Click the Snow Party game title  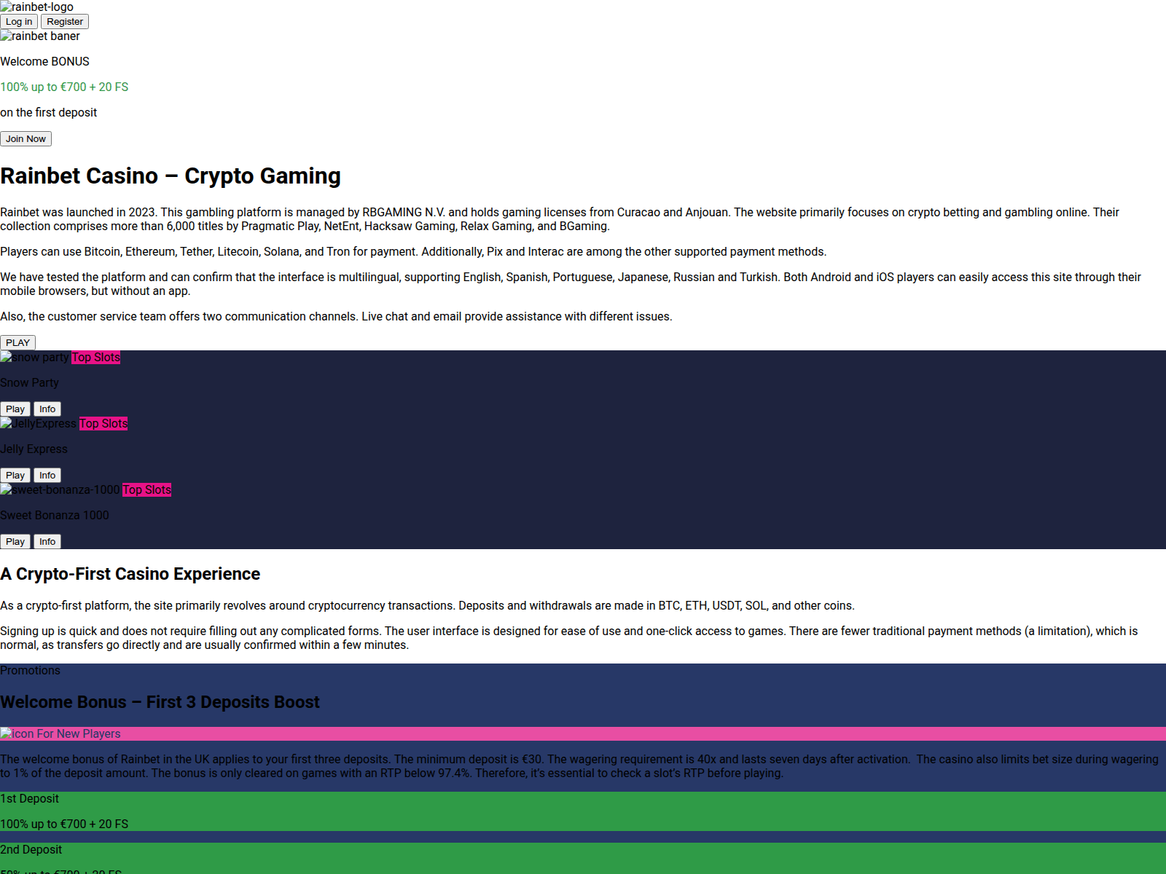click(29, 383)
